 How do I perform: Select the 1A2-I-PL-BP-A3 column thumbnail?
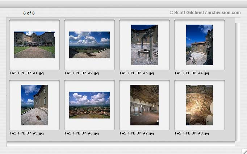[145, 45]
